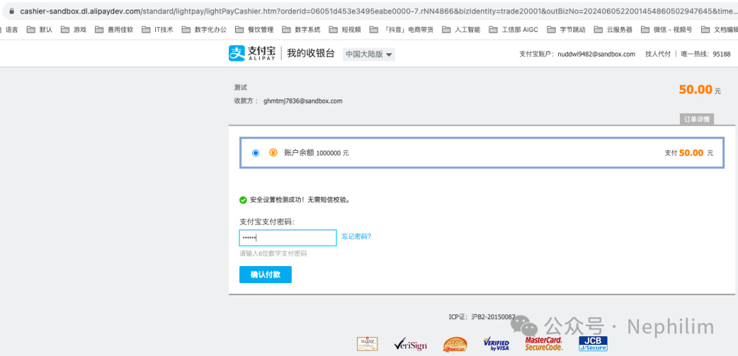Open the 工信部 AIGC bookmark folder
This screenshot has width=738, height=356.
tap(514, 29)
